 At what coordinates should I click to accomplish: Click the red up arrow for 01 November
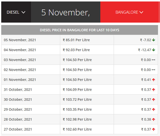154,80
